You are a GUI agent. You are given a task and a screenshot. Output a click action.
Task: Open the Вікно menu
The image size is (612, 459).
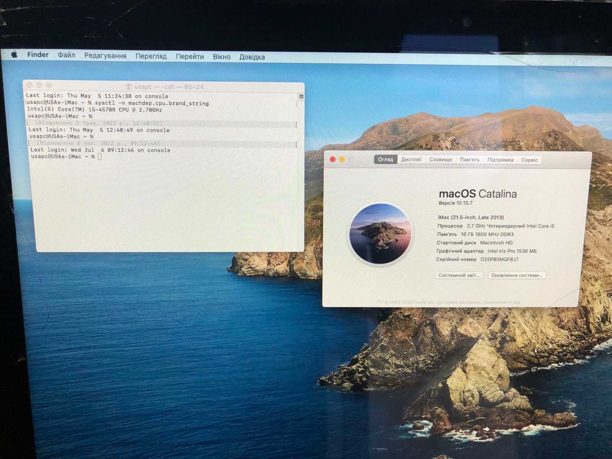(x=222, y=57)
